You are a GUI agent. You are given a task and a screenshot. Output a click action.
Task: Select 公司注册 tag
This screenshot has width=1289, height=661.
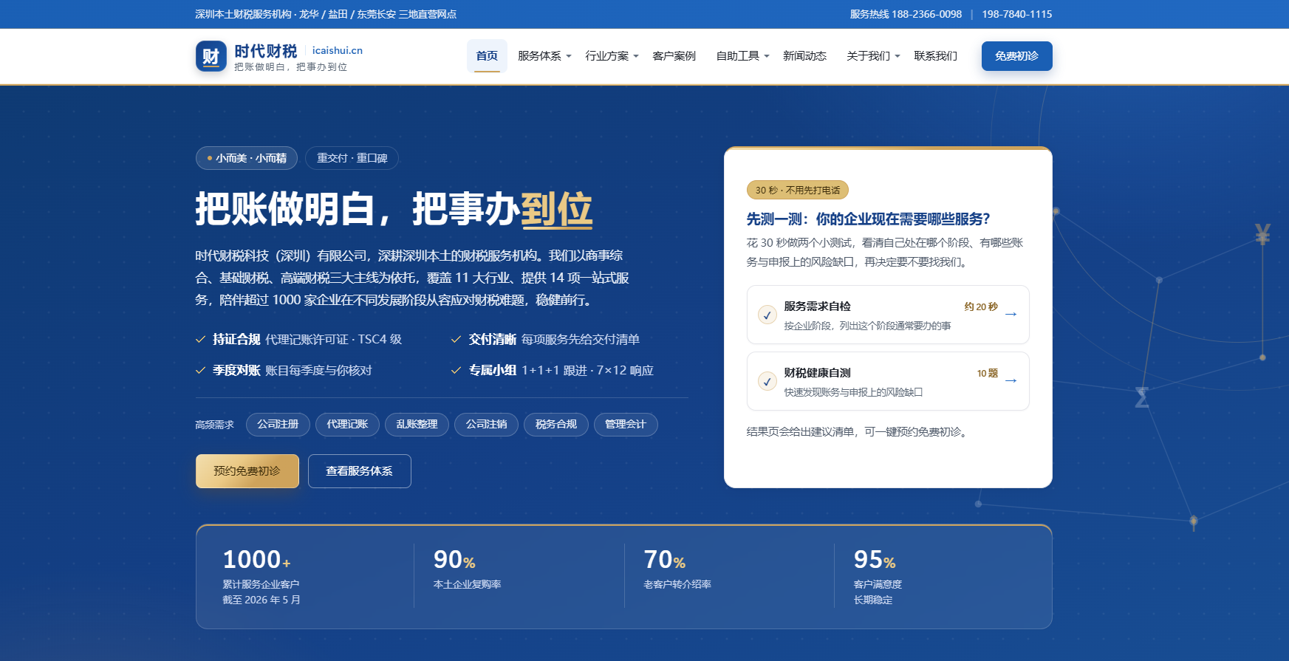[278, 425]
